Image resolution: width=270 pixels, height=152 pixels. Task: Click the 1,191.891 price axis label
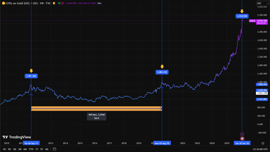point(262,99)
